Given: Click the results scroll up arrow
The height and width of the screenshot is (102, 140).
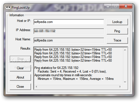Looking at the screenshot, I should tap(125, 50).
